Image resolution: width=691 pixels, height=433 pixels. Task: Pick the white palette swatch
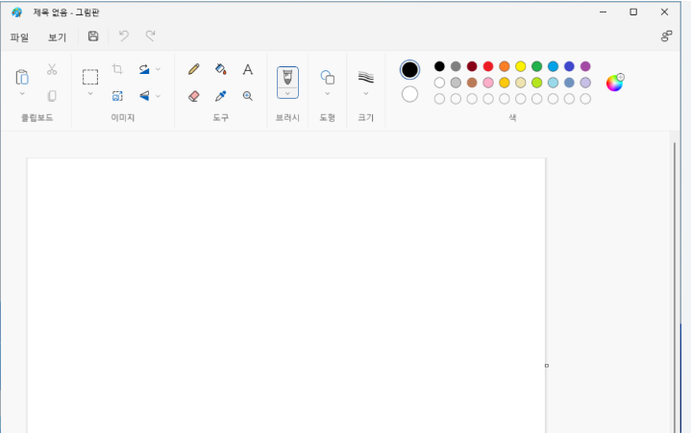[439, 83]
